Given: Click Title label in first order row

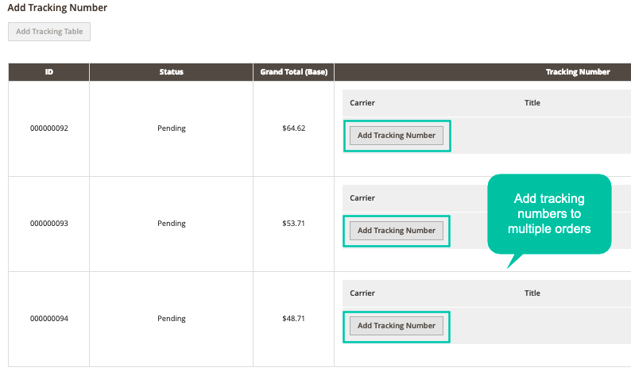Looking at the screenshot, I should coord(532,103).
